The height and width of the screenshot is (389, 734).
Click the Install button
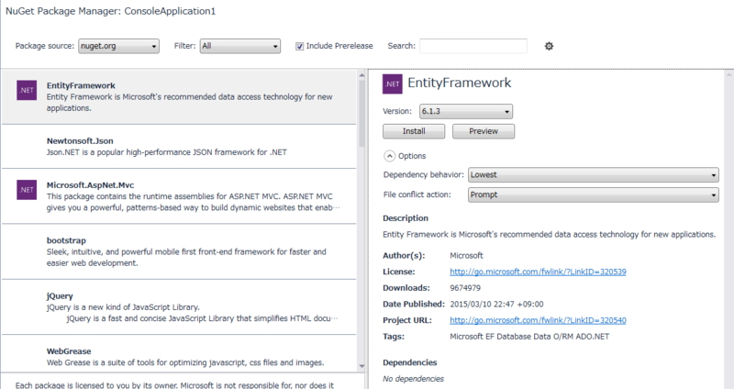pos(414,131)
